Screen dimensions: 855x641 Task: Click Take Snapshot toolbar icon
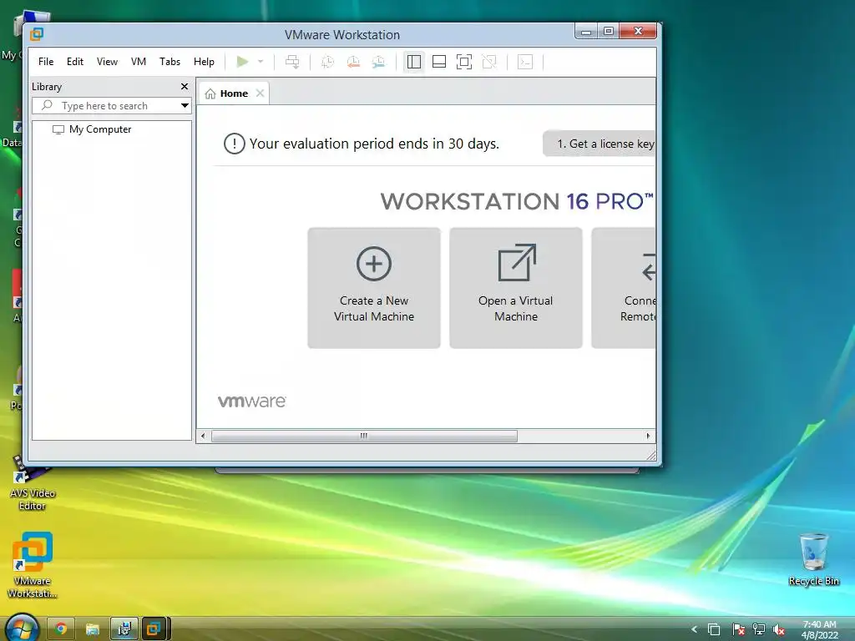coord(327,62)
